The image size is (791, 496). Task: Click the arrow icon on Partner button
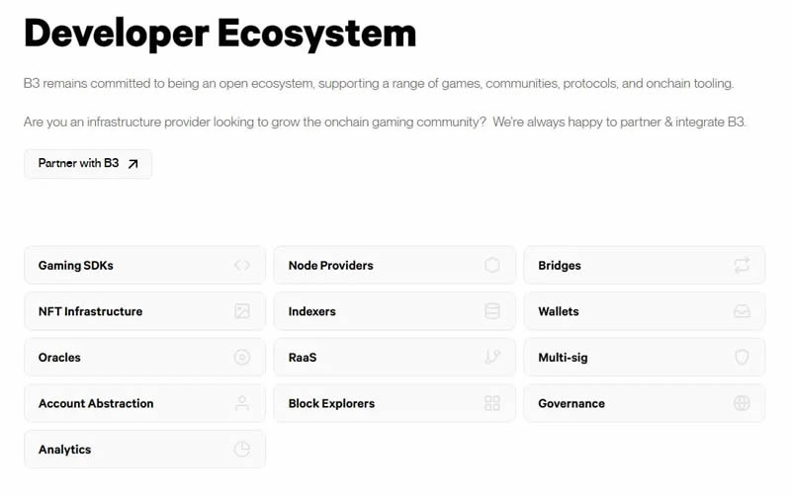click(133, 164)
